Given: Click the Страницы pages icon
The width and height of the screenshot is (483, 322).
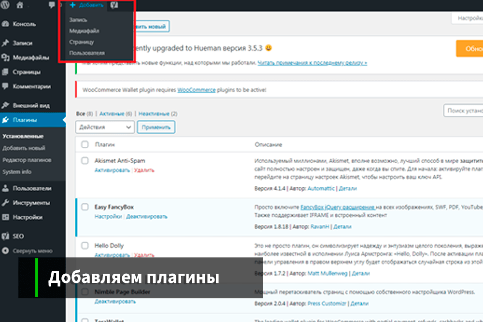Looking at the screenshot, I should pos(5,72).
